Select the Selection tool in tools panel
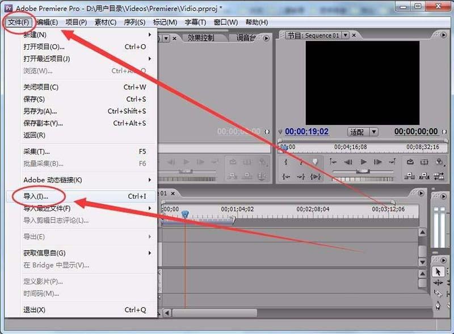Viewport: 454px width, 334px height. coord(439,272)
